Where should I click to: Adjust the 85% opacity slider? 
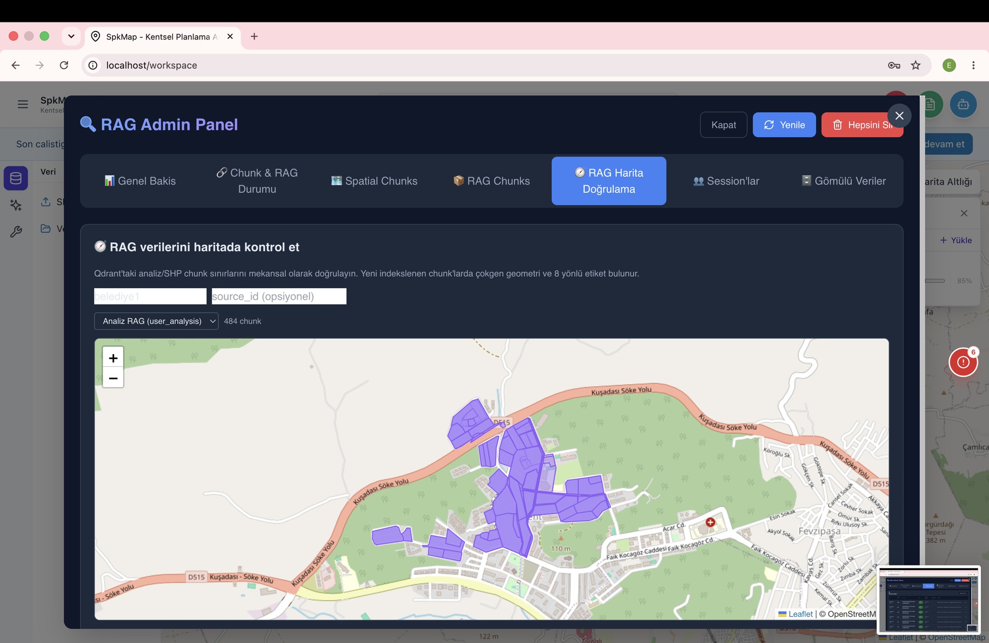(x=935, y=281)
